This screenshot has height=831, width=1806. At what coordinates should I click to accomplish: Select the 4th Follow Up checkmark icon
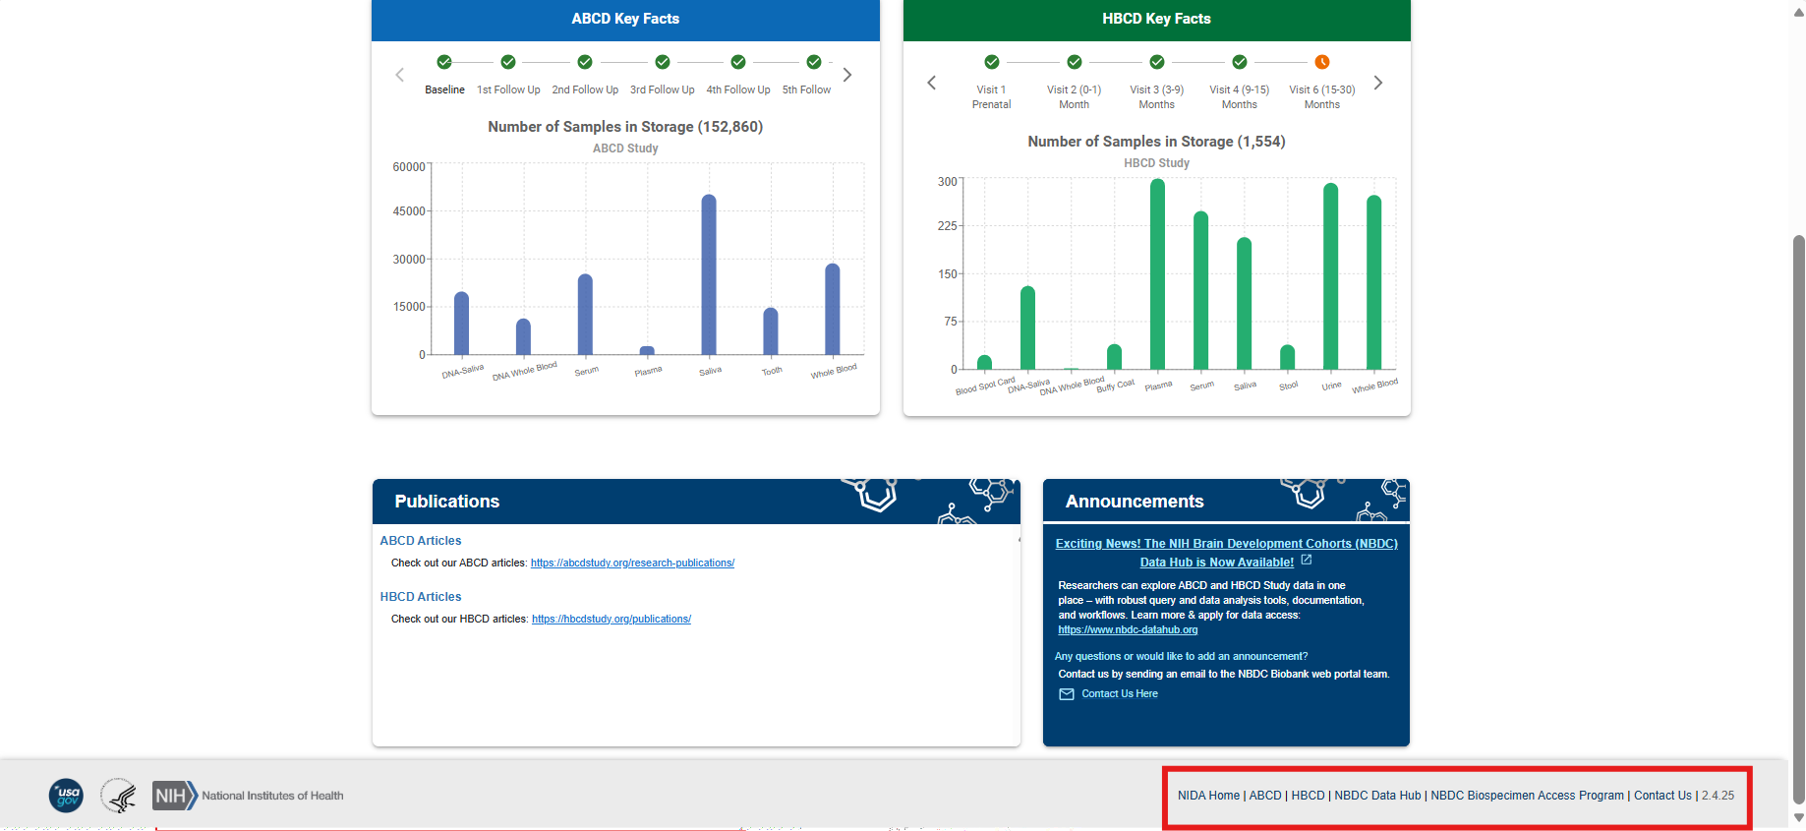[738, 62]
